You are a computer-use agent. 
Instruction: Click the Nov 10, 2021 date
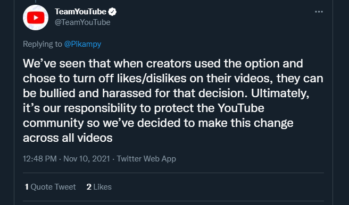coord(87,159)
